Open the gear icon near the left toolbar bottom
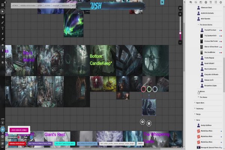The height and width of the screenshot is (150, 225). [x=3, y=136]
